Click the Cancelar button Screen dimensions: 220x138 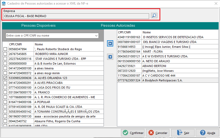[x=158, y=133]
